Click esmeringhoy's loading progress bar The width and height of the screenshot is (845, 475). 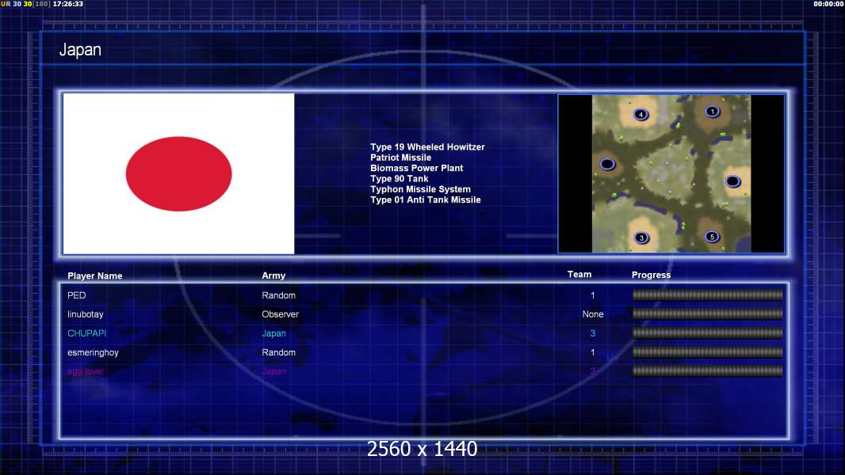(707, 351)
